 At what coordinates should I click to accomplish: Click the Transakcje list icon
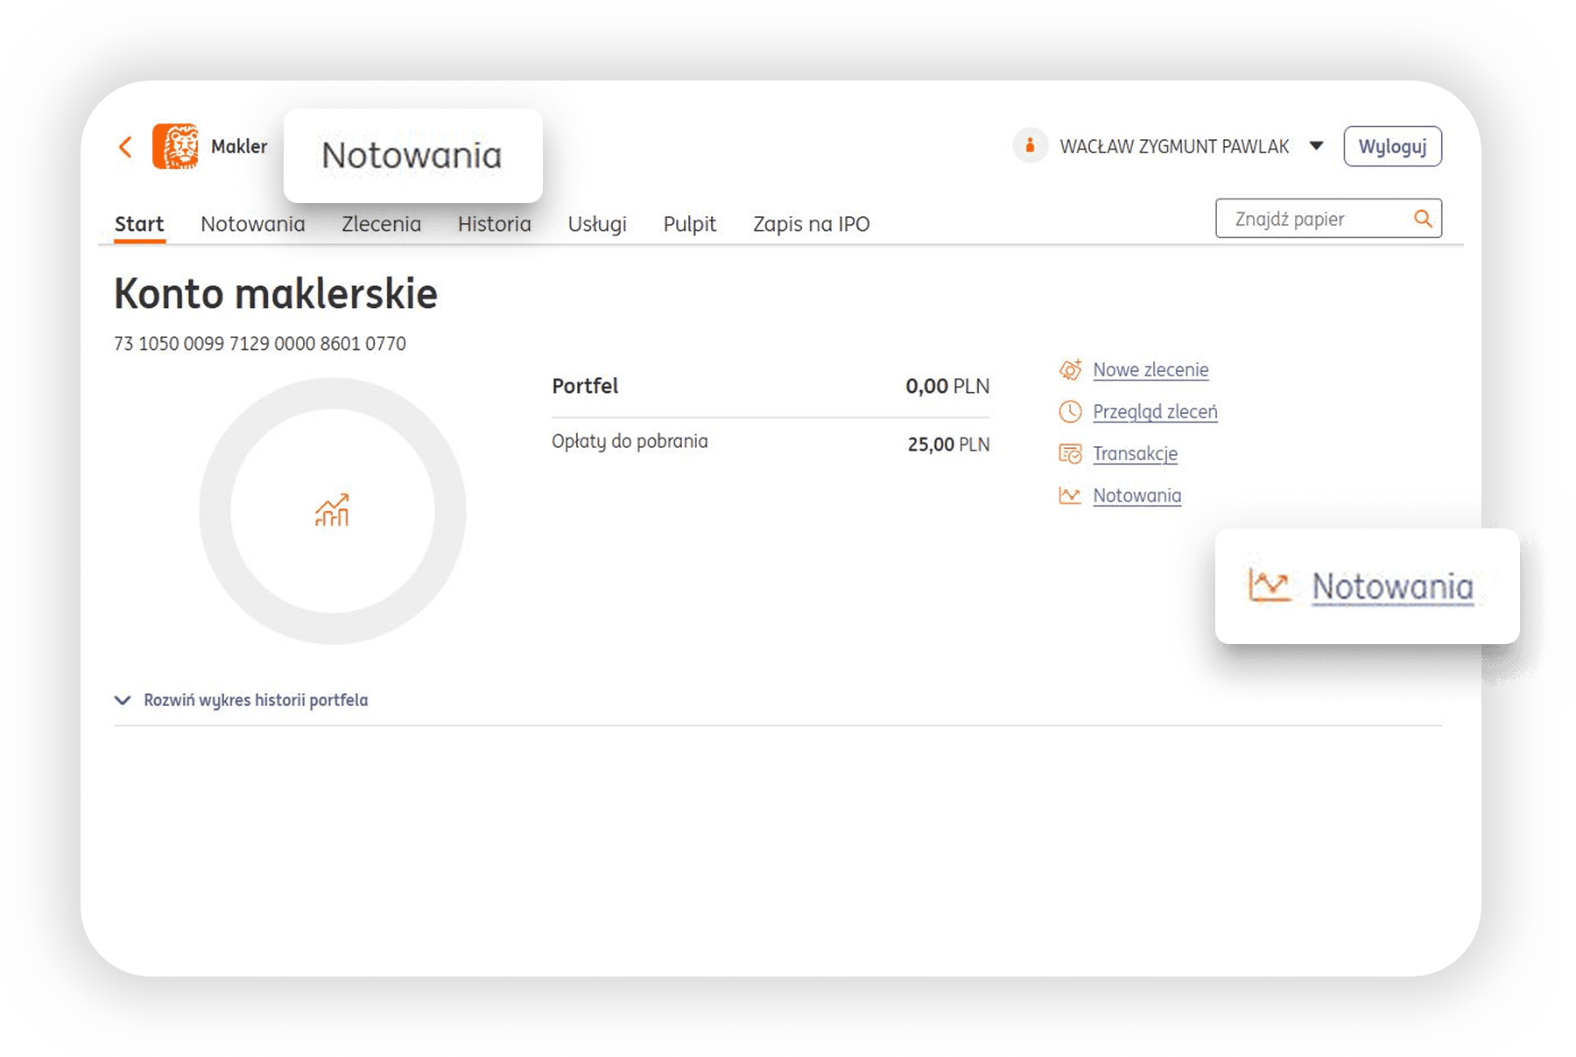[1070, 454]
